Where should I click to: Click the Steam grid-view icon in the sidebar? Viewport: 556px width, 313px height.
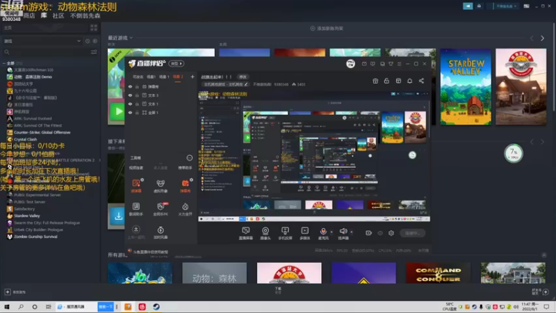point(94,28)
